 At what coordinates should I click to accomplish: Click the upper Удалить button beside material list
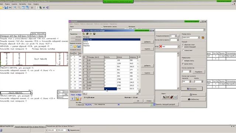pyautogui.click(x=147, y=49)
